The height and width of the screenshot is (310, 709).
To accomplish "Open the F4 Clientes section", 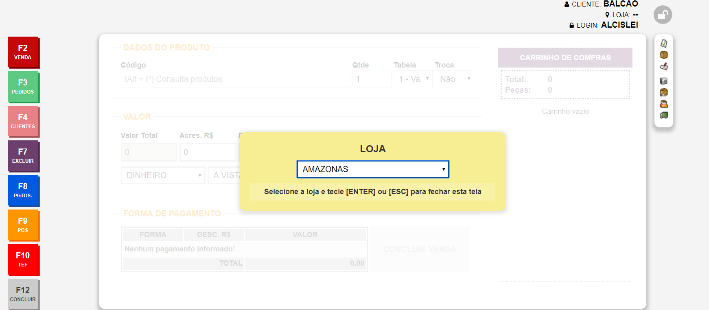I will pos(23,121).
